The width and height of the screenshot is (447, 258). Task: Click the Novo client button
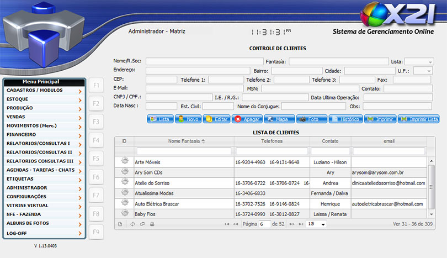[188, 119]
